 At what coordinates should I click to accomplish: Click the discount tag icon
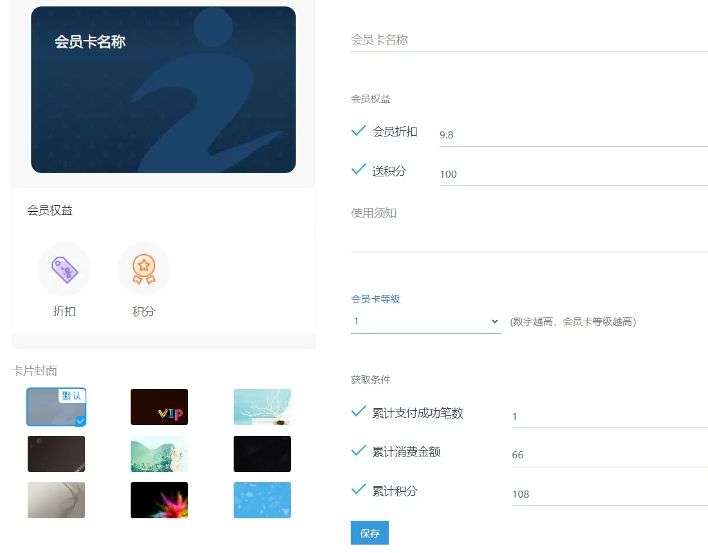tap(64, 269)
